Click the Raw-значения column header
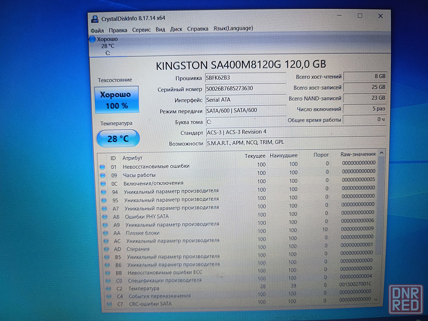 click(x=358, y=154)
